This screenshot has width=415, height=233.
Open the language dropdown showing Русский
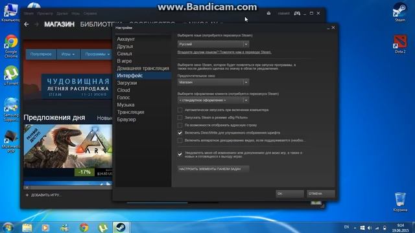pos(213,44)
